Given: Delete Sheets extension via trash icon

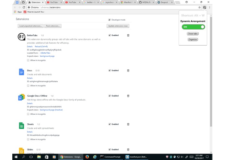Looking at the screenshot, I should [128, 124].
